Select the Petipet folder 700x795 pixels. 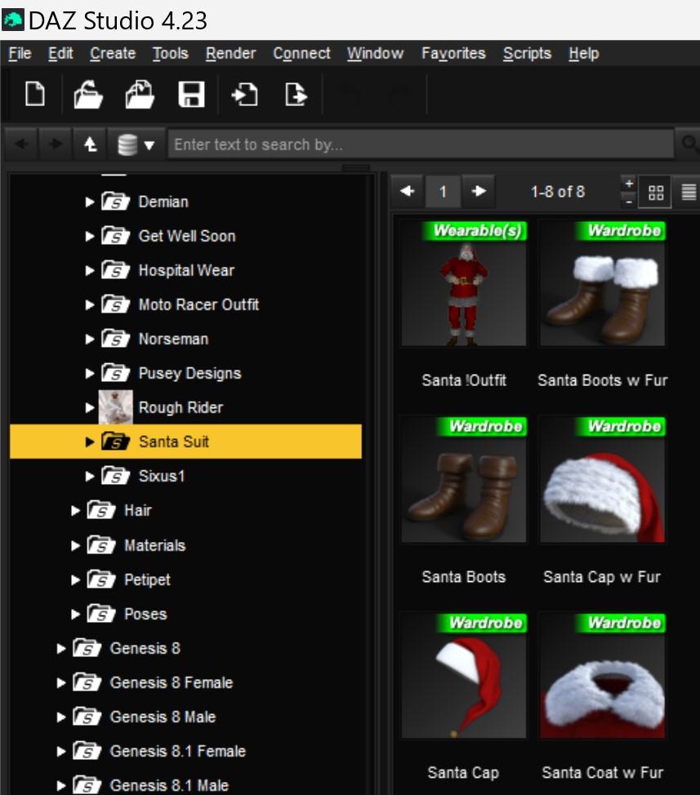(147, 580)
